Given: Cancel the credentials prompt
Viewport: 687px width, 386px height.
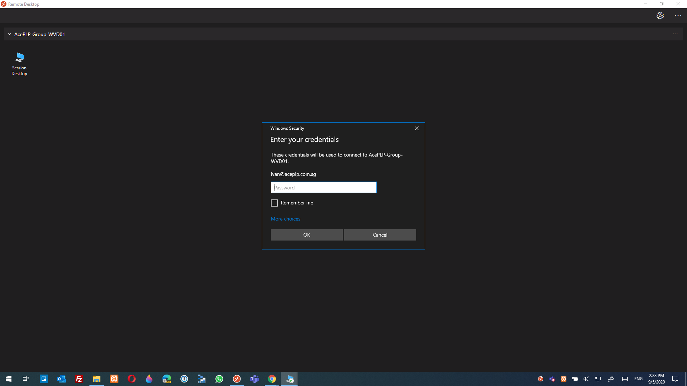Looking at the screenshot, I should click(380, 235).
